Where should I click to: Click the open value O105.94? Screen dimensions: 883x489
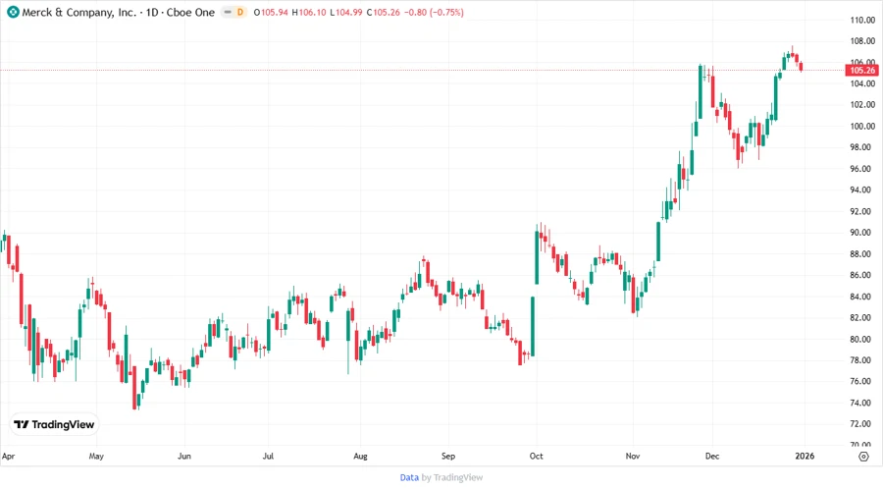click(x=271, y=12)
